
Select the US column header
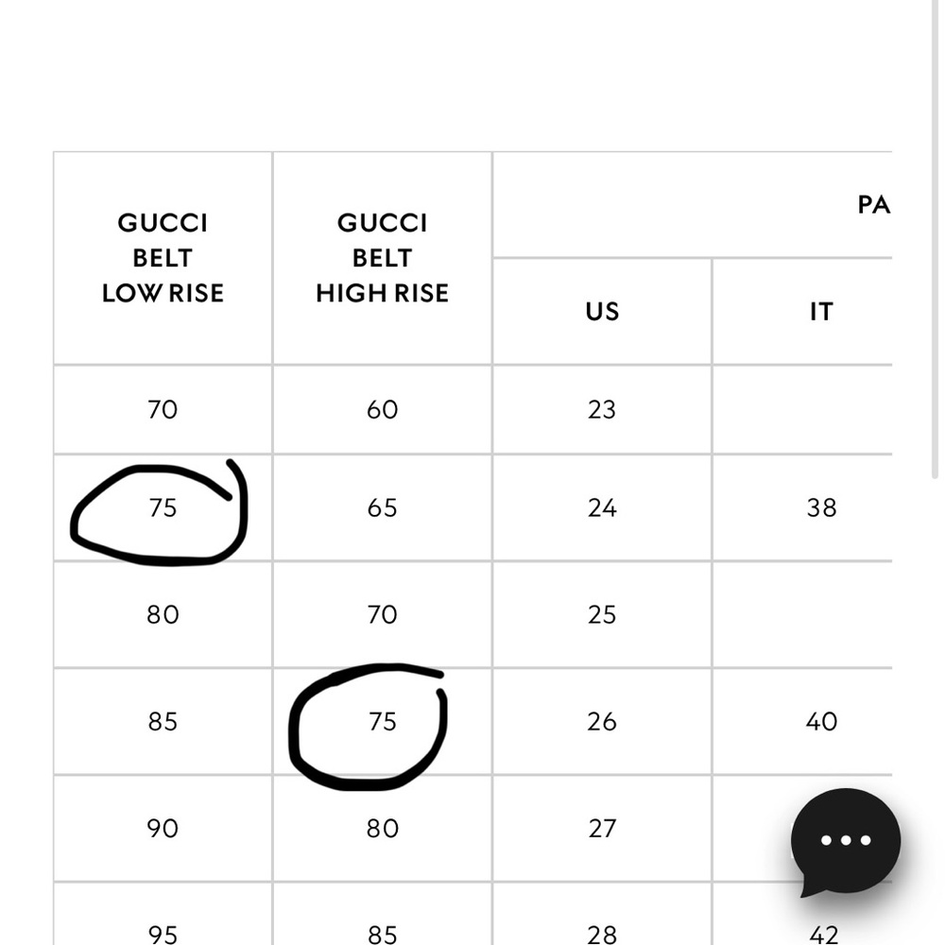point(602,311)
